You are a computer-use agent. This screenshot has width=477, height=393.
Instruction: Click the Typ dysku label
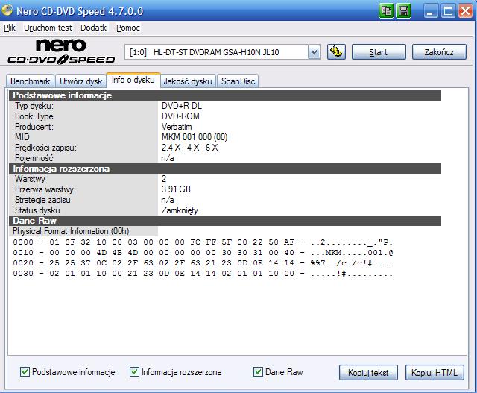pos(34,106)
